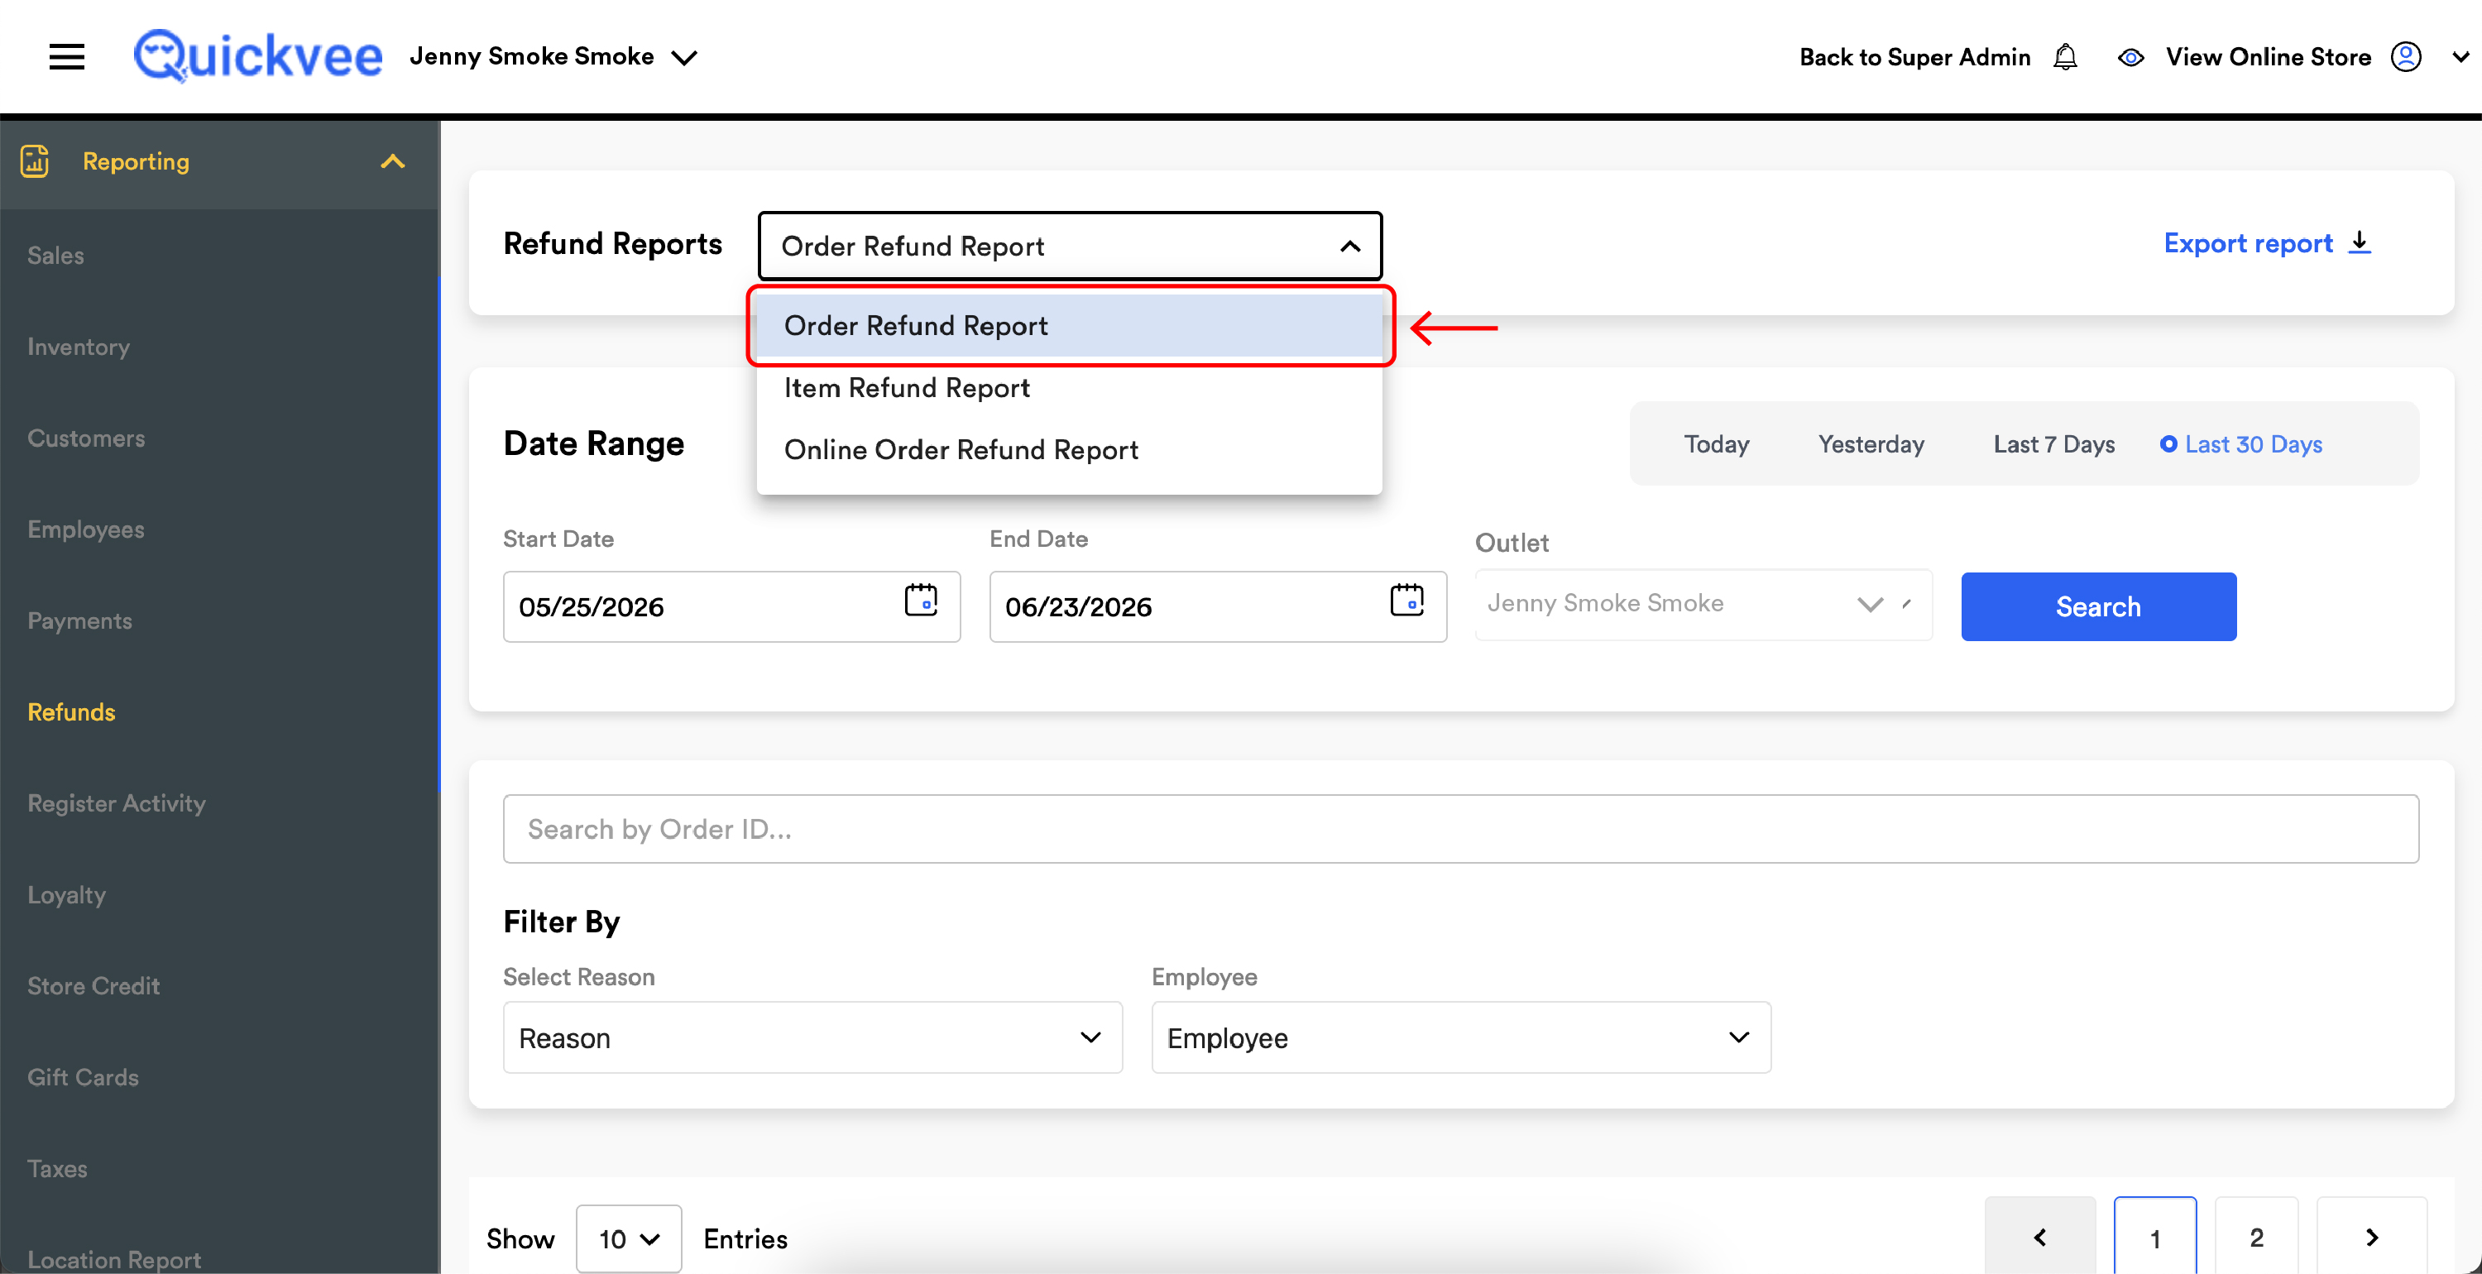2482x1274 pixels.
Task: Open the Start Date calendar icon
Action: coord(920,600)
